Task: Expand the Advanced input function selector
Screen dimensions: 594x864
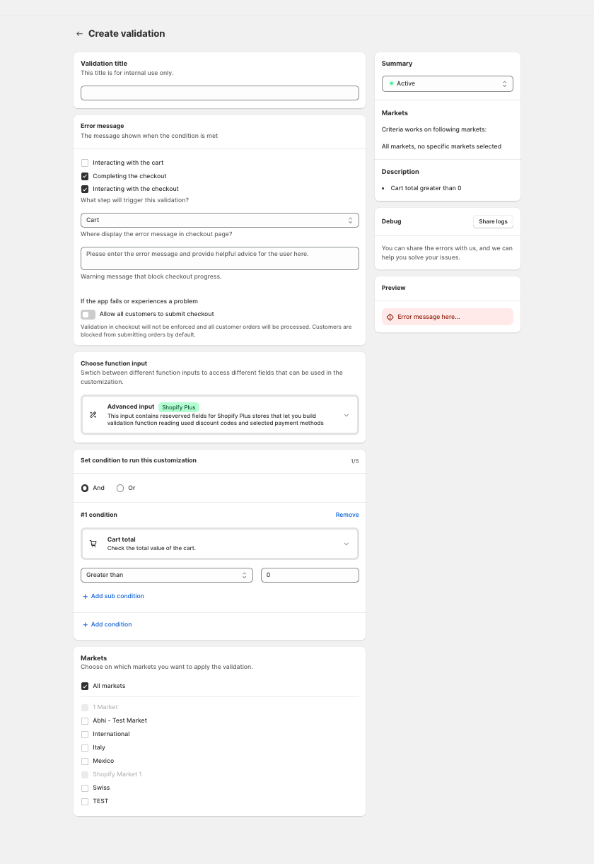Action: [346, 415]
